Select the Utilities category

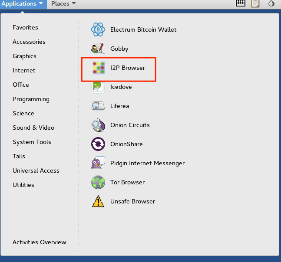click(23, 185)
